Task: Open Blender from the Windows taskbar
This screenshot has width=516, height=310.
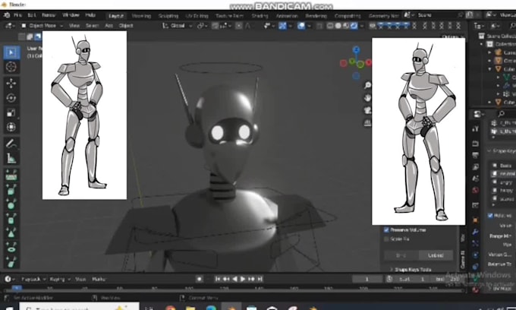Action: [231, 307]
